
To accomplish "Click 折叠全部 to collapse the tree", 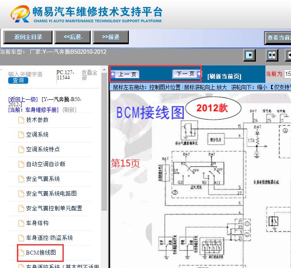I will 89,75.
